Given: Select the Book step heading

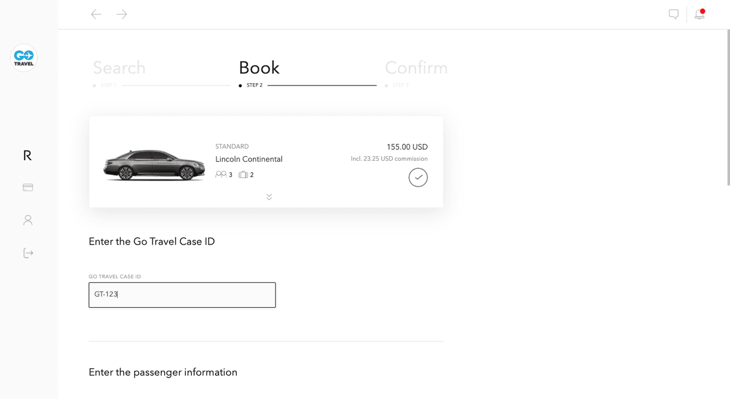Looking at the screenshot, I should pyautogui.click(x=259, y=68).
